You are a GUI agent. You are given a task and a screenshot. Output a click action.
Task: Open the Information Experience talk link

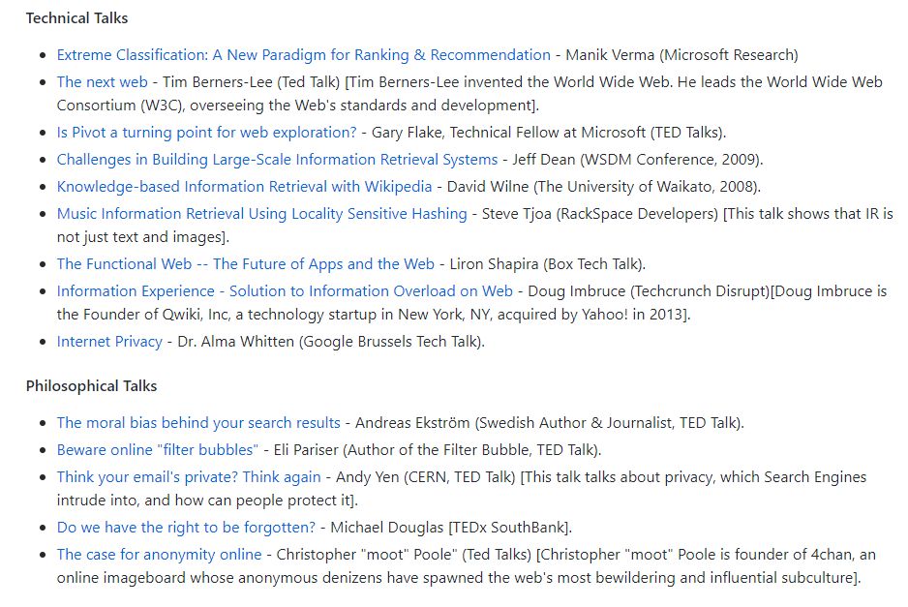(x=285, y=291)
